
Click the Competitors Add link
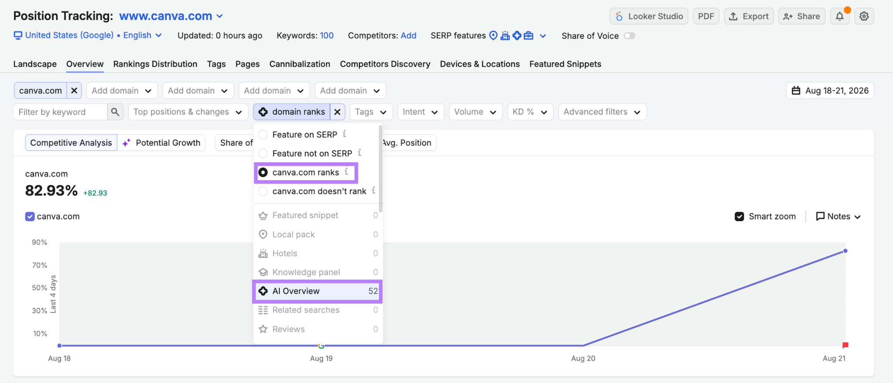point(409,36)
